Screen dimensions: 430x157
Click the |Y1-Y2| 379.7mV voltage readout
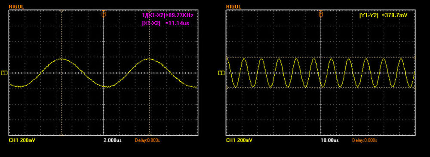pos(383,15)
